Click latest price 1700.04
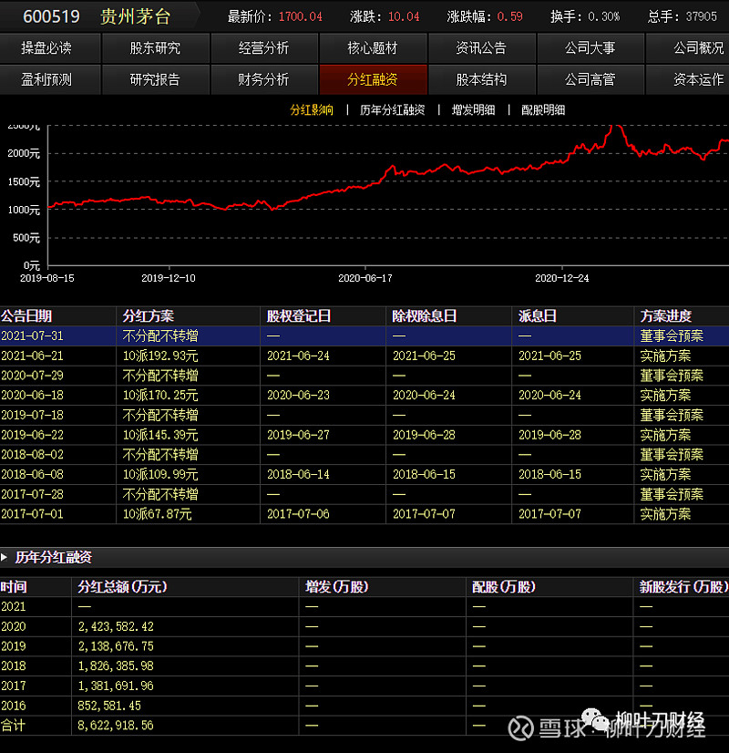This screenshot has height=753, width=729. click(x=301, y=16)
